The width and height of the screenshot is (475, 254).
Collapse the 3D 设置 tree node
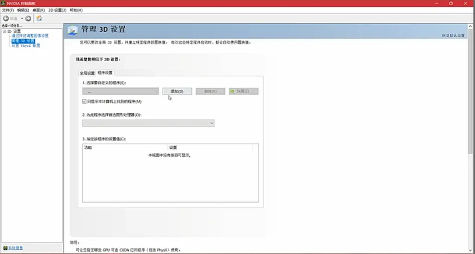(5, 31)
